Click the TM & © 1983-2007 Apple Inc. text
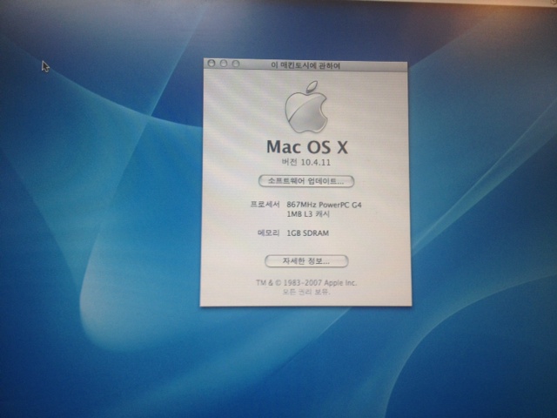The image size is (557, 418). 305,283
